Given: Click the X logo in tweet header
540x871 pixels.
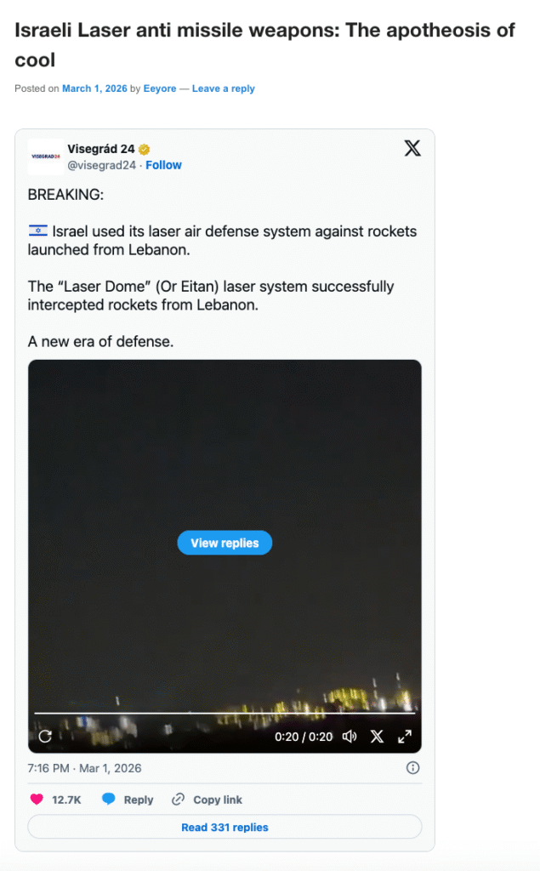Looking at the screenshot, I should pos(412,149).
